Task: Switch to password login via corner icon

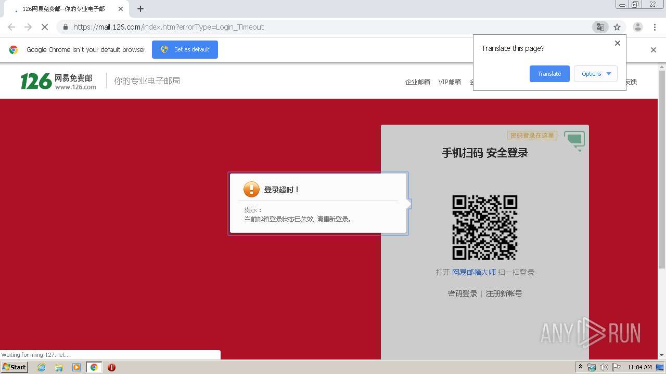Action: 574,140
